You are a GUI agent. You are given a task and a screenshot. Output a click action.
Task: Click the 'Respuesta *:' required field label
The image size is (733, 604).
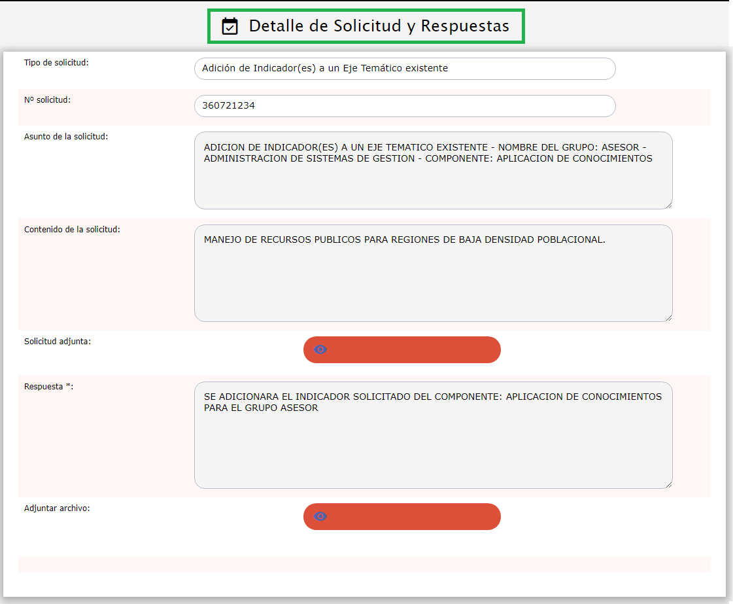pyautogui.click(x=49, y=387)
